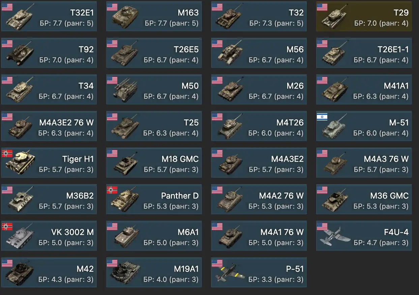
Task: Select the Tiger H1 tank icon
Action: pos(19,164)
